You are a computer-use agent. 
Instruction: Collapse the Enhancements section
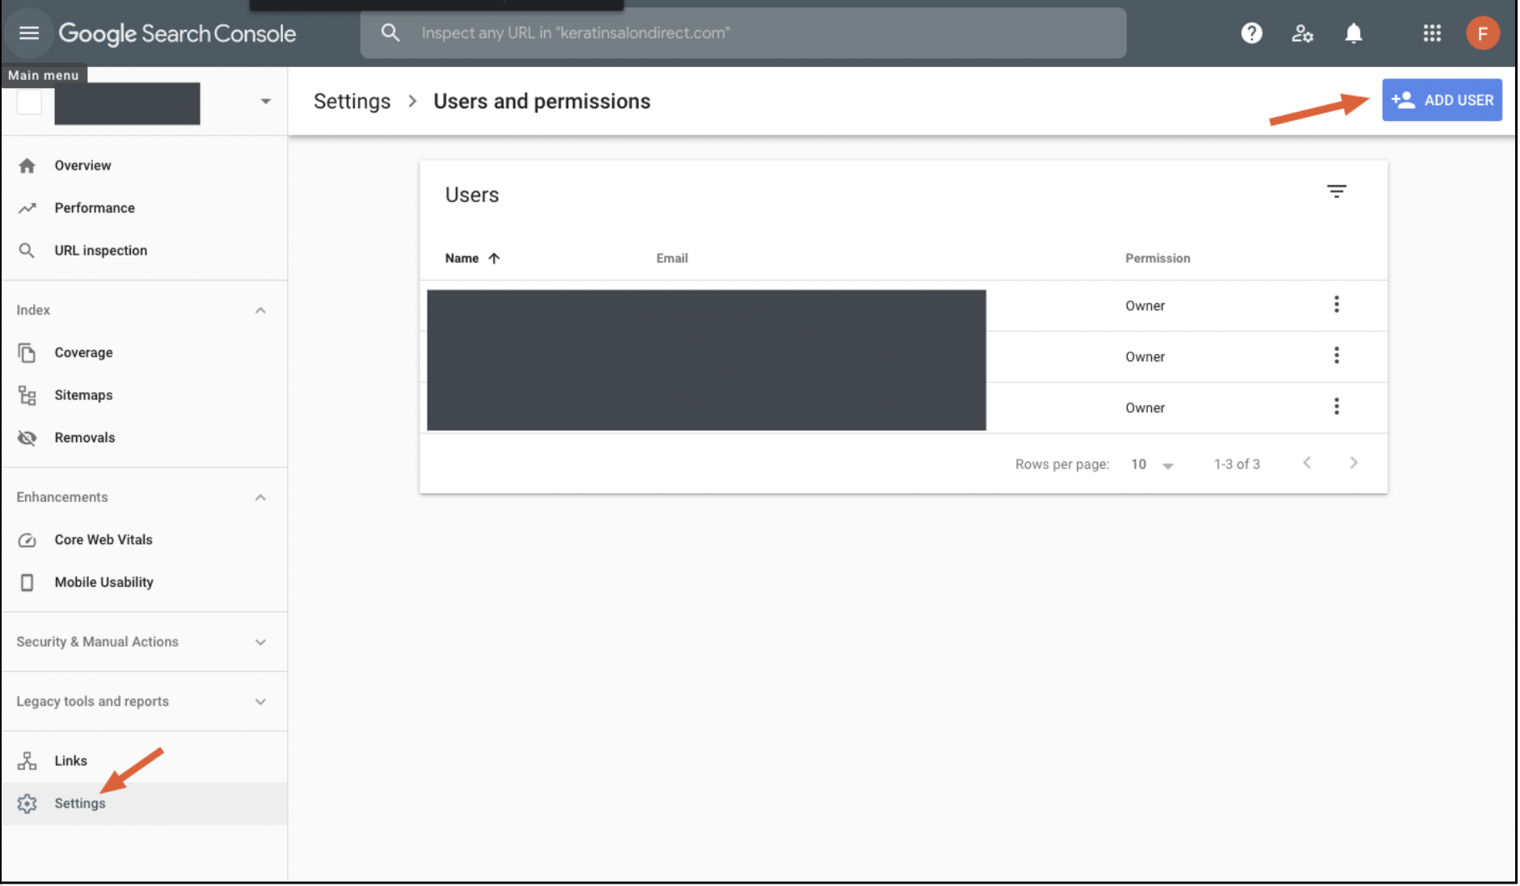click(260, 497)
